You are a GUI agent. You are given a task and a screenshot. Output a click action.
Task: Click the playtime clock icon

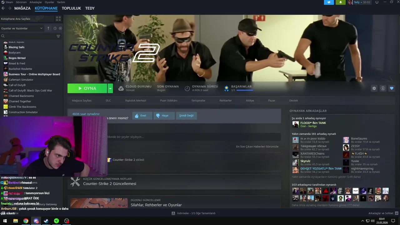coord(187,88)
